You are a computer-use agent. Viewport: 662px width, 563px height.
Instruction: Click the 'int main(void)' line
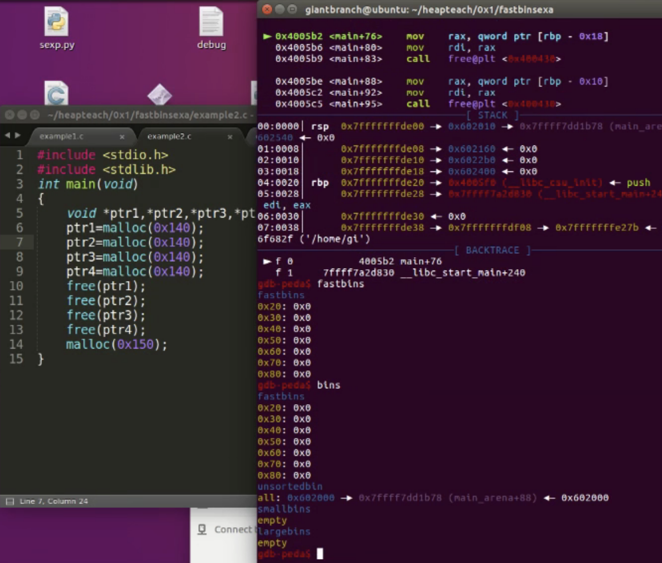[x=88, y=184]
